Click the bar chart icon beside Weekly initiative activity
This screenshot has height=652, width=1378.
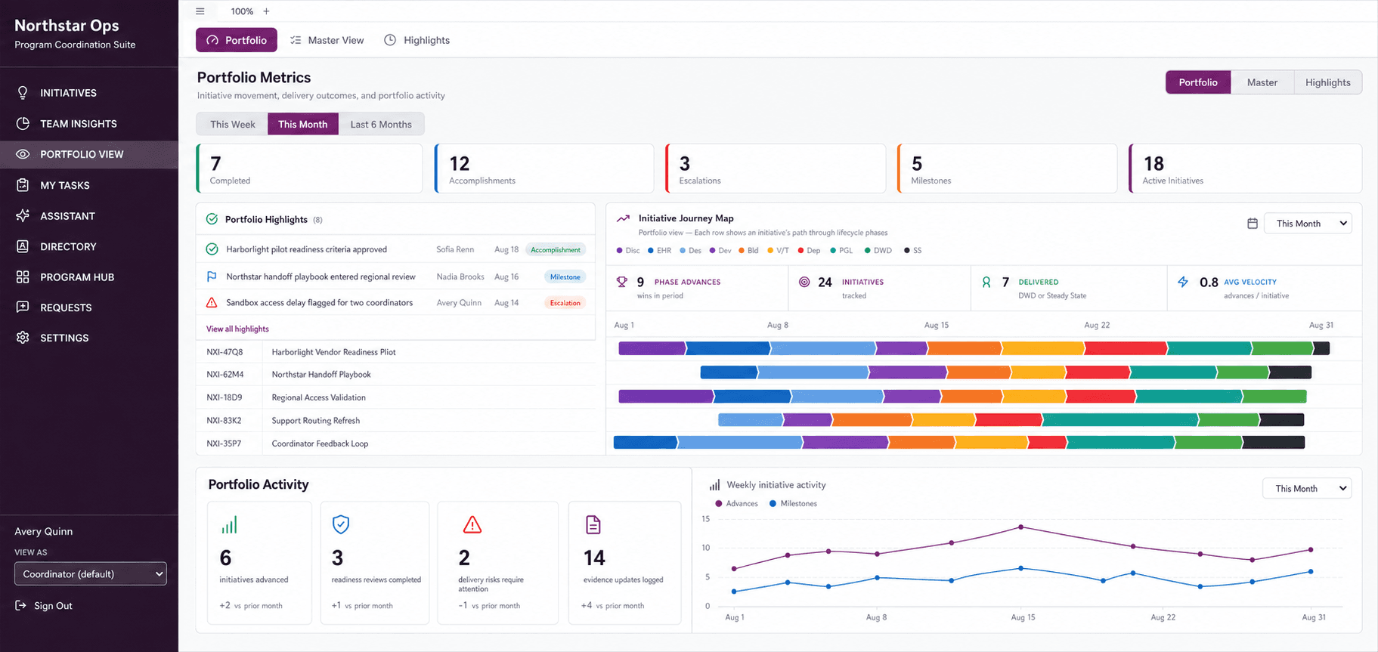(714, 485)
